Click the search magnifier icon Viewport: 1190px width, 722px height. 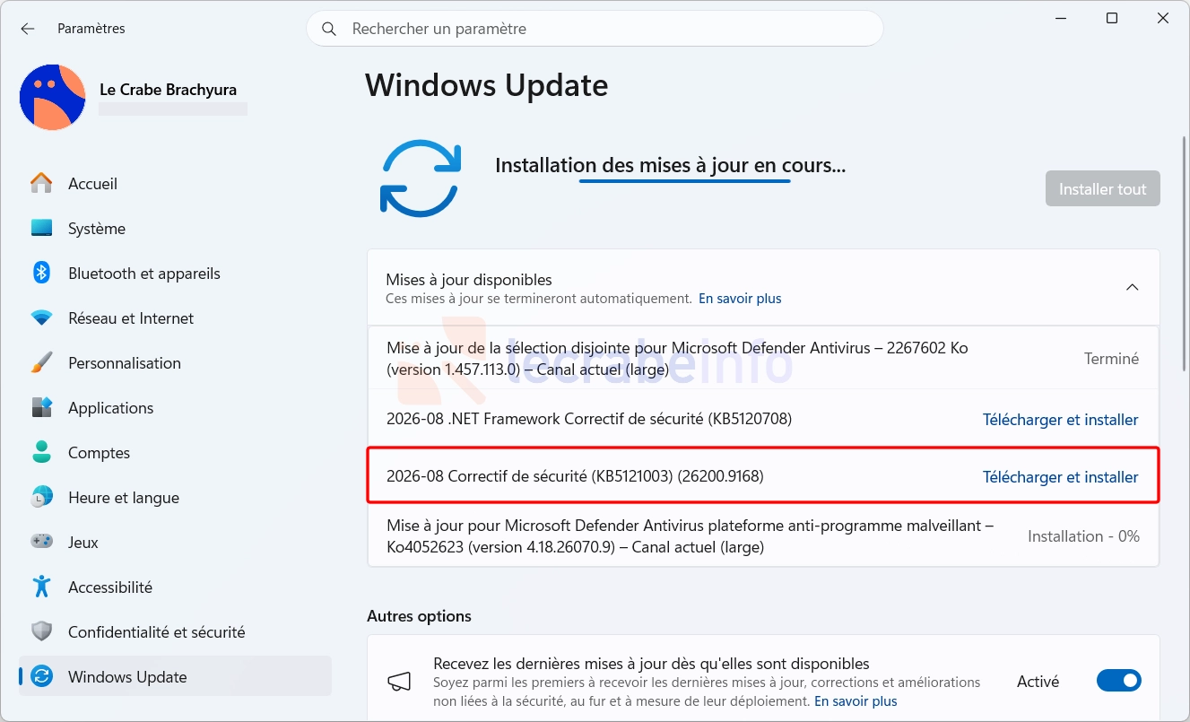click(329, 29)
